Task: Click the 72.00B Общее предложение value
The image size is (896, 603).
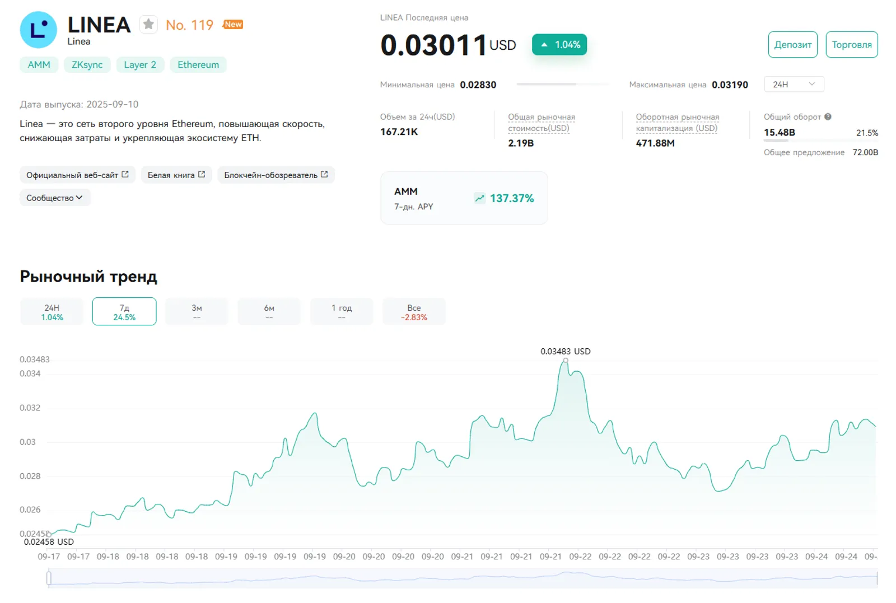Action: pos(865,152)
